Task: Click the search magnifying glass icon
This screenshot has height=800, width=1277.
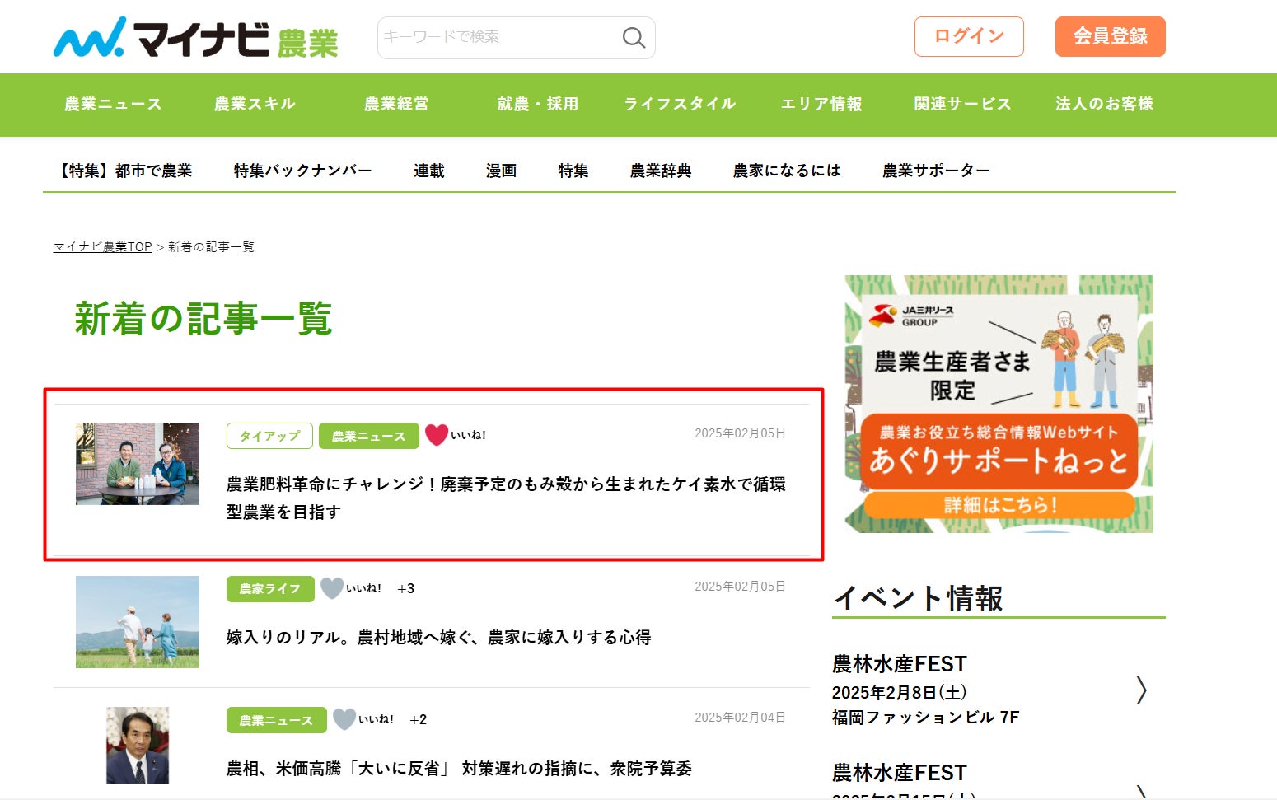Action: click(x=633, y=38)
